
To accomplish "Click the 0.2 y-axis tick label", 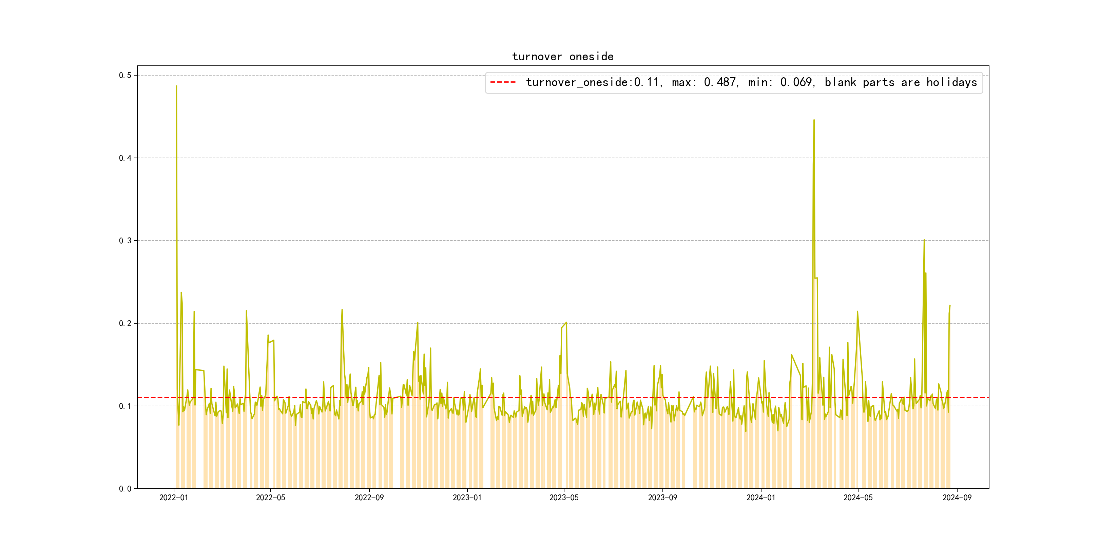I will (125, 324).
